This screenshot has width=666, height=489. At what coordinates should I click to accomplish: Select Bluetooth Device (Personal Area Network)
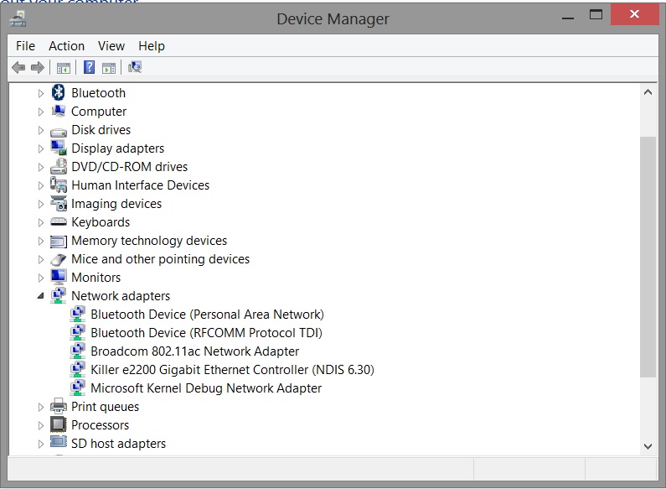(207, 315)
